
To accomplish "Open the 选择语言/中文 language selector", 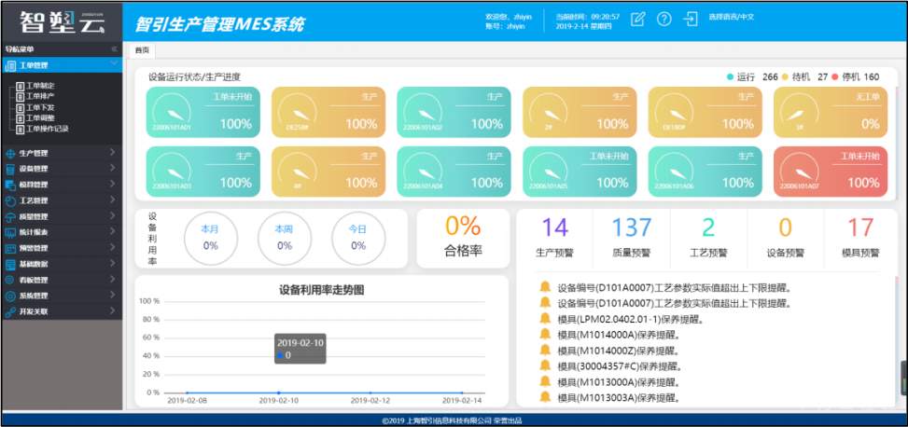I will pos(732,17).
